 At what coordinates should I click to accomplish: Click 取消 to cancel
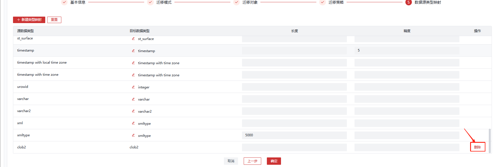tap(231, 161)
